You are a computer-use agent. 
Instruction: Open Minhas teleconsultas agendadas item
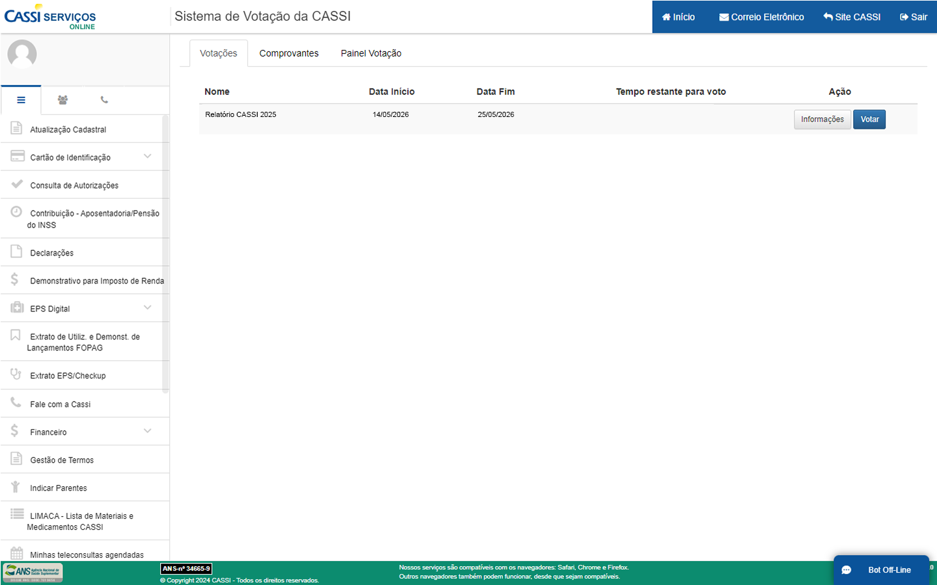[85, 551]
